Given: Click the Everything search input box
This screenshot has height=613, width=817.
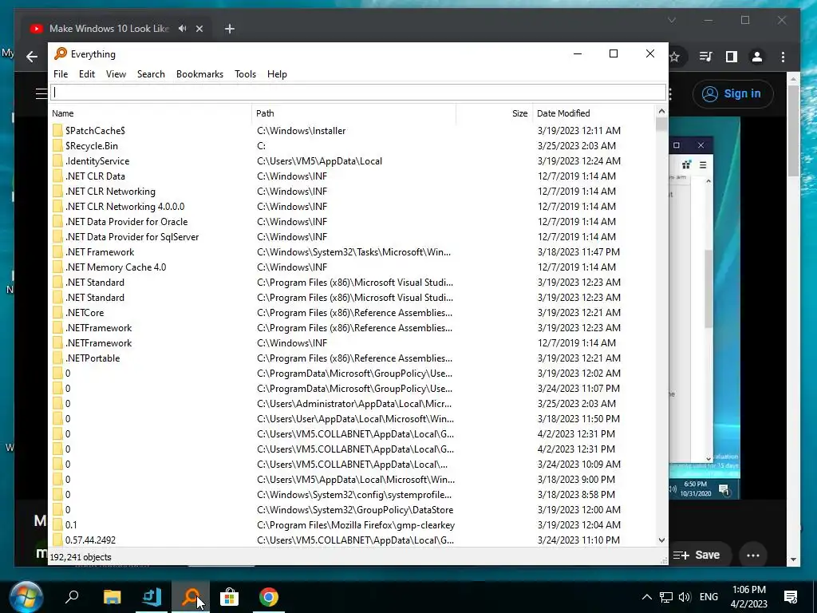Looking at the screenshot, I should pos(358,93).
